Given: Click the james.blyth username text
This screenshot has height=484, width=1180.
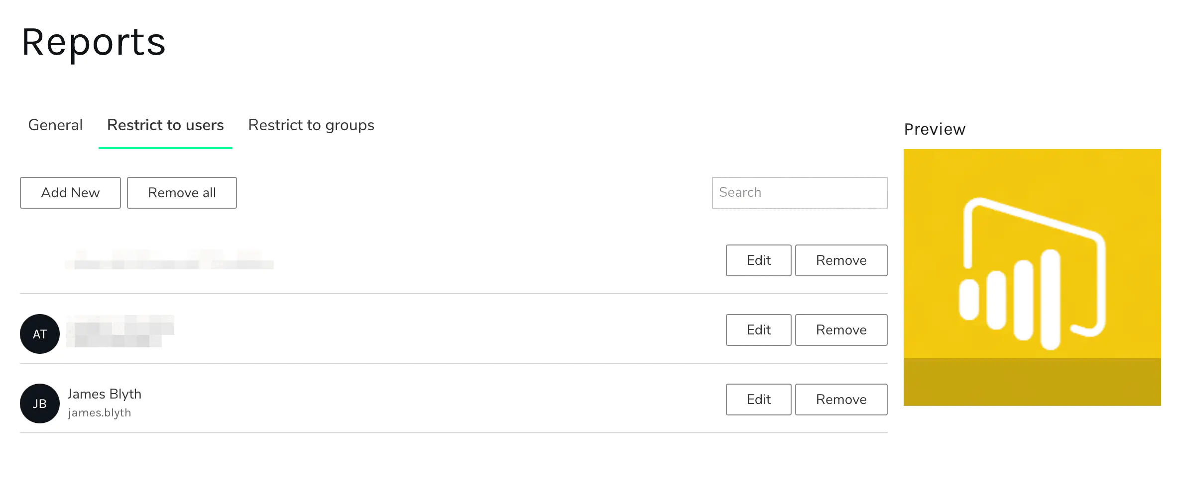Looking at the screenshot, I should click(100, 413).
